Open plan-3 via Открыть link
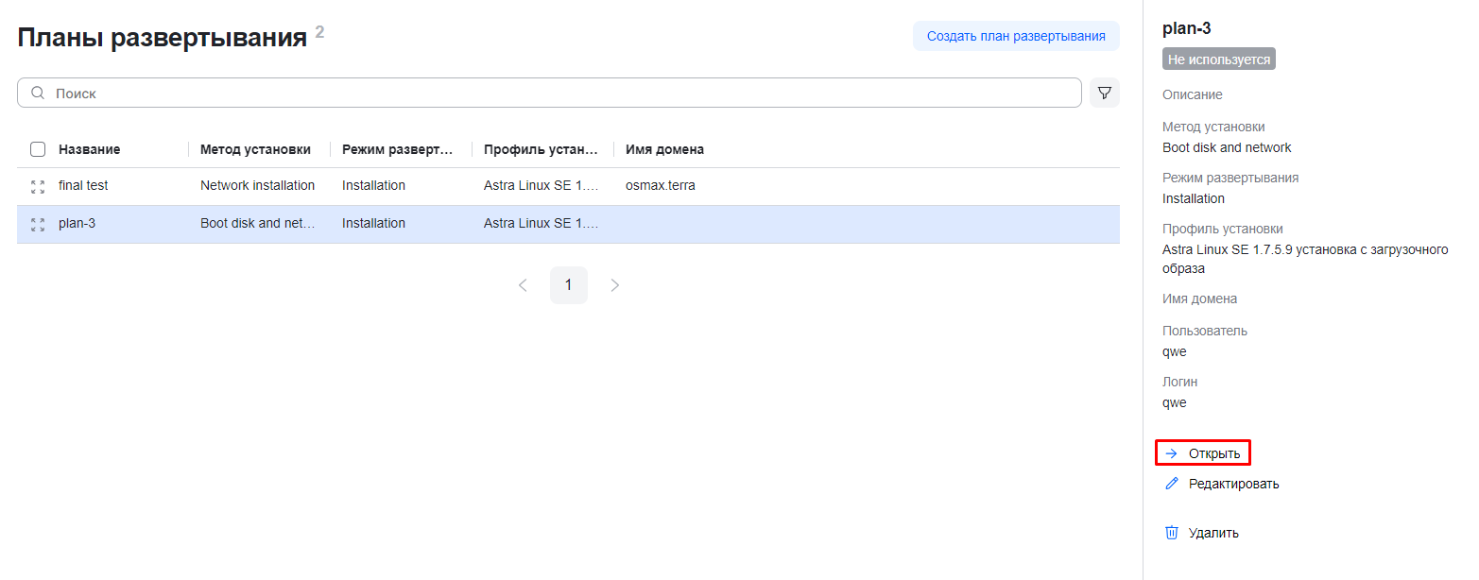Viewport: 1479px width, 580px height. click(1213, 453)
